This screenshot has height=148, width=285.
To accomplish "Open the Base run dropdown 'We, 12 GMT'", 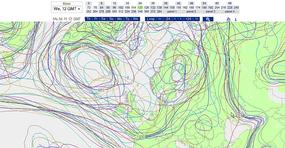I will (67, 9).
